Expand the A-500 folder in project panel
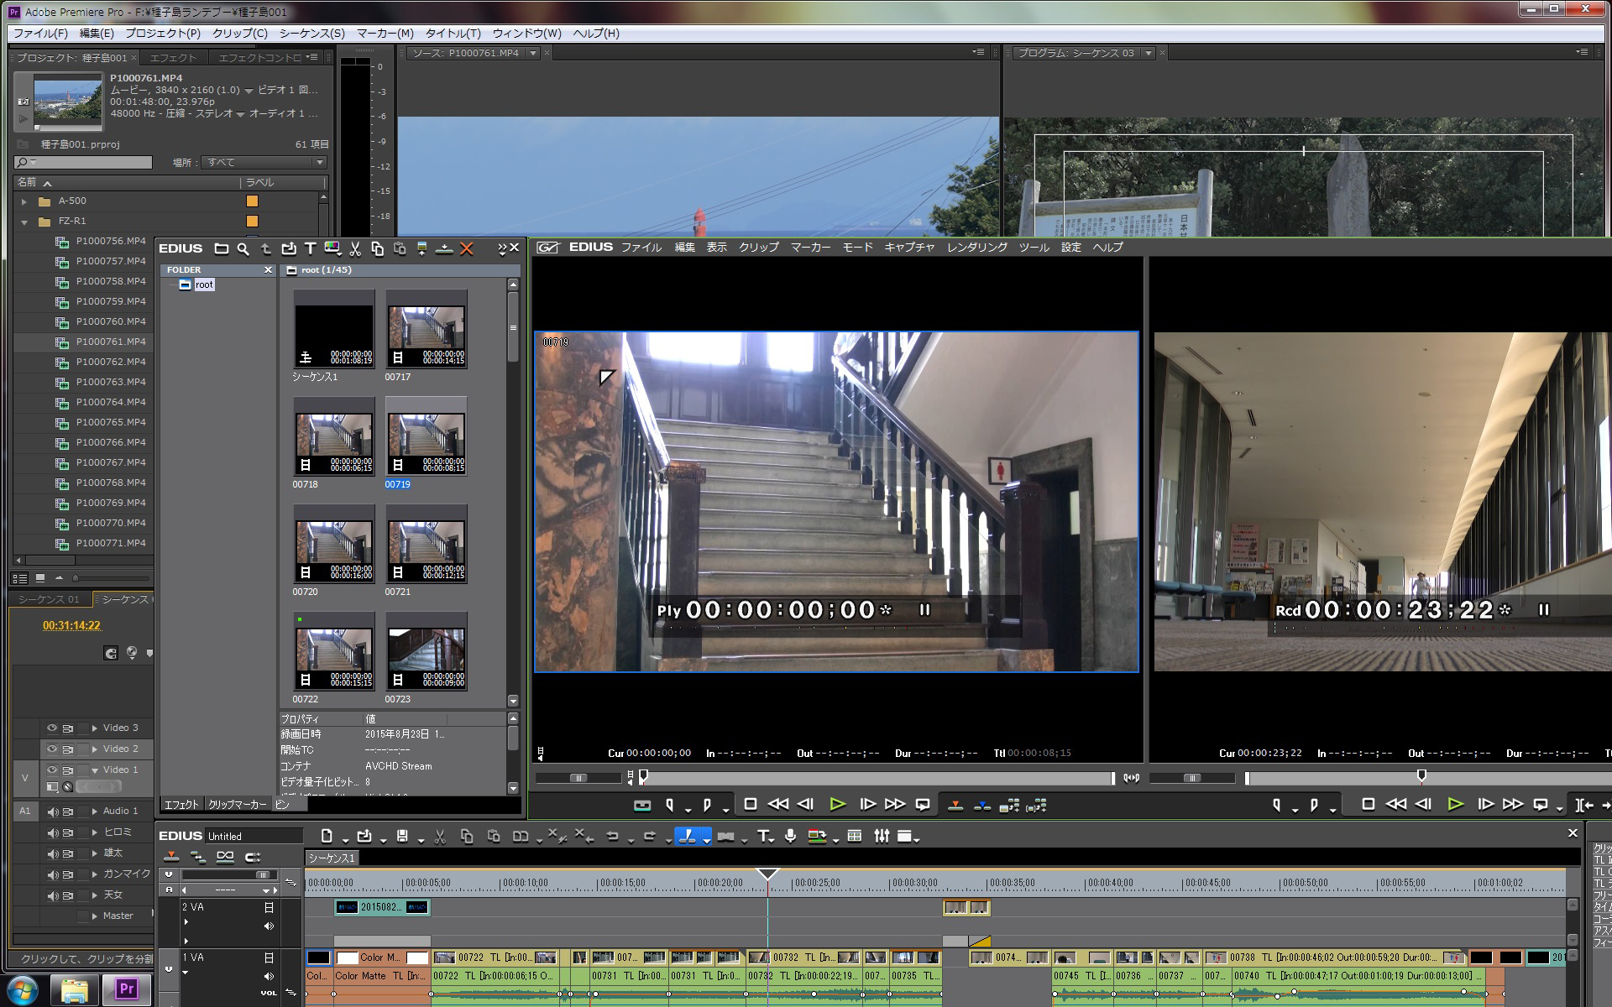Image resolution: width=1612 pixels, height=1007 pixels. [x=24, y=201]
